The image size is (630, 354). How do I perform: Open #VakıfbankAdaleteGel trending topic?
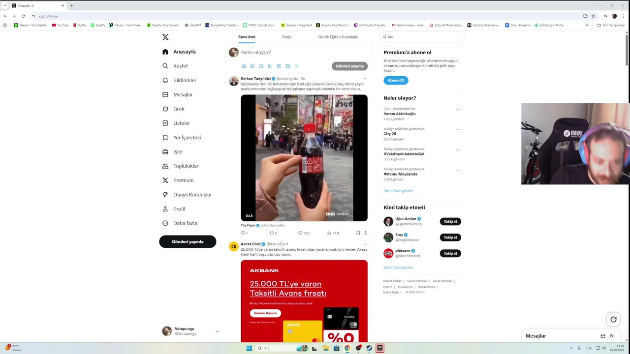404,154
